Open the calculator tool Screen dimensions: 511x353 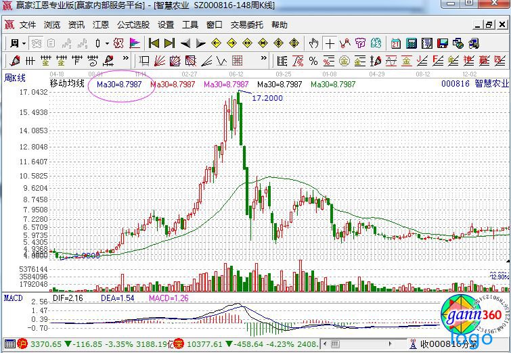[410, 43]
